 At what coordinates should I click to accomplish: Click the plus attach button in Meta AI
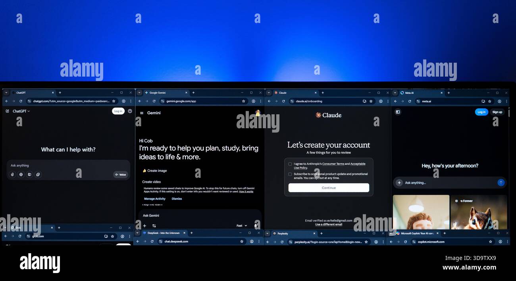(x=399, y=183)
